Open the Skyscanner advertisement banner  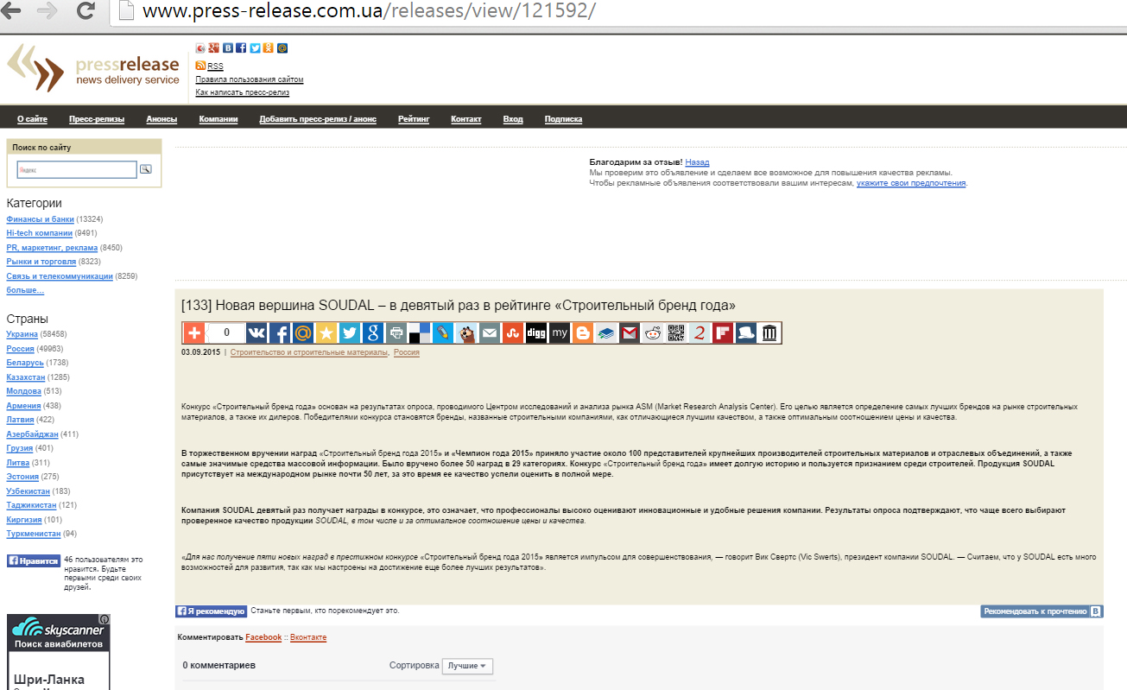(x=59, y=652)
